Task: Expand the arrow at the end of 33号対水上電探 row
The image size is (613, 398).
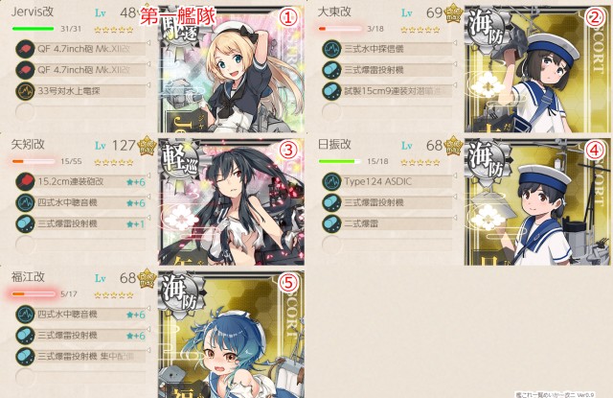Action: point(148,85)
